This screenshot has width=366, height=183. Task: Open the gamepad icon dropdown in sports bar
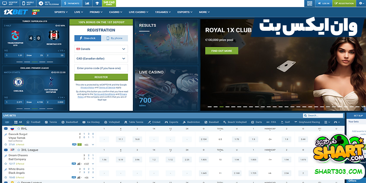pyautogui.click(x=337, y=122)
